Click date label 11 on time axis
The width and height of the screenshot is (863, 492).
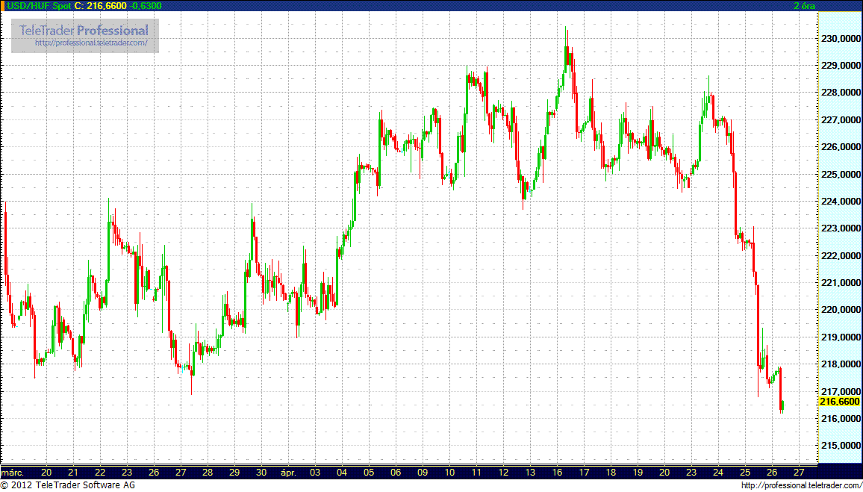[x=476, y=473]
